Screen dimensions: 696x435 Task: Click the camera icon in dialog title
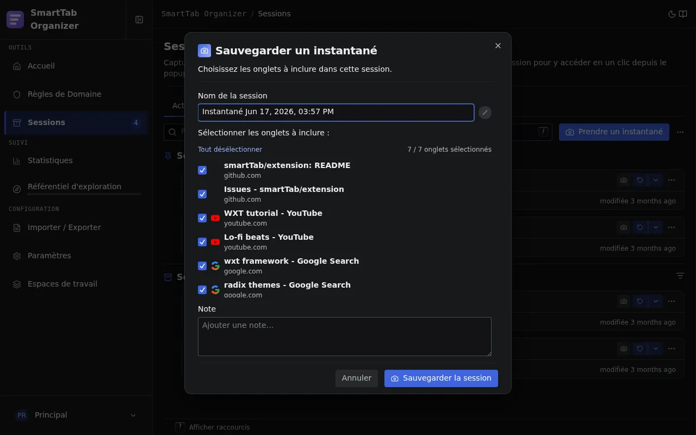pos(204,51)
